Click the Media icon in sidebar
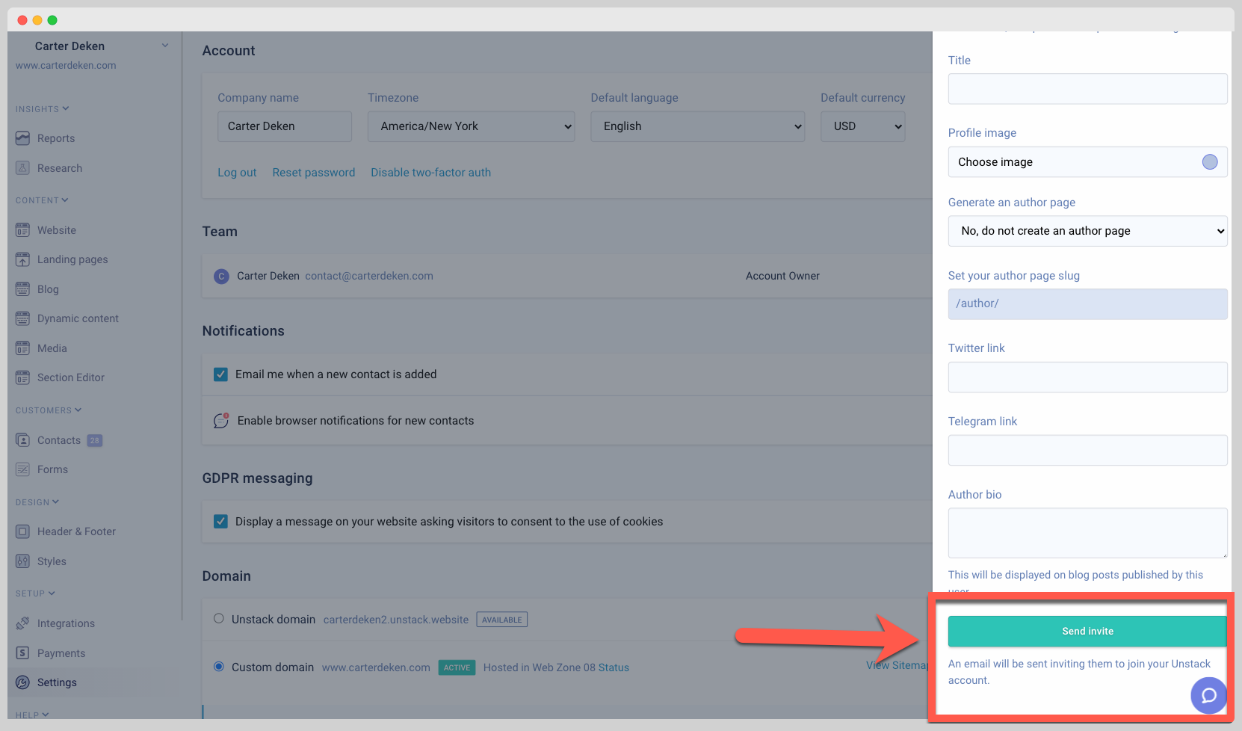This screenshot has width=1242, height=731. coord(22,348)
